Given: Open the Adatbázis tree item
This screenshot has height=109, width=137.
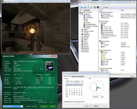Looking at the screenshot, I should 86,50.
